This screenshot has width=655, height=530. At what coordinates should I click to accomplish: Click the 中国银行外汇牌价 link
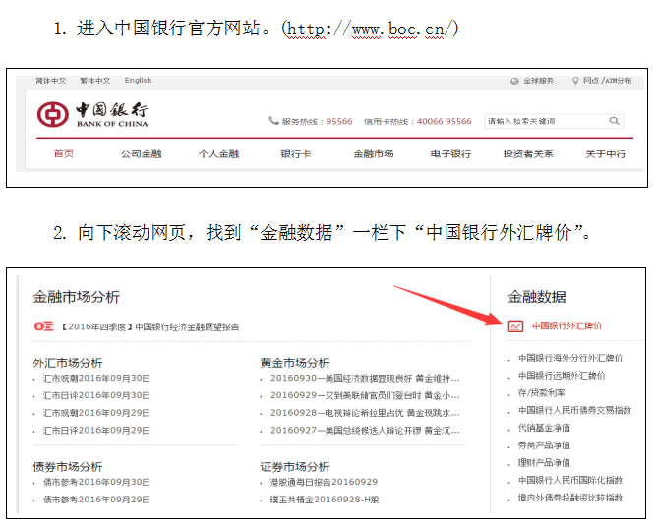tap(566, 325)
